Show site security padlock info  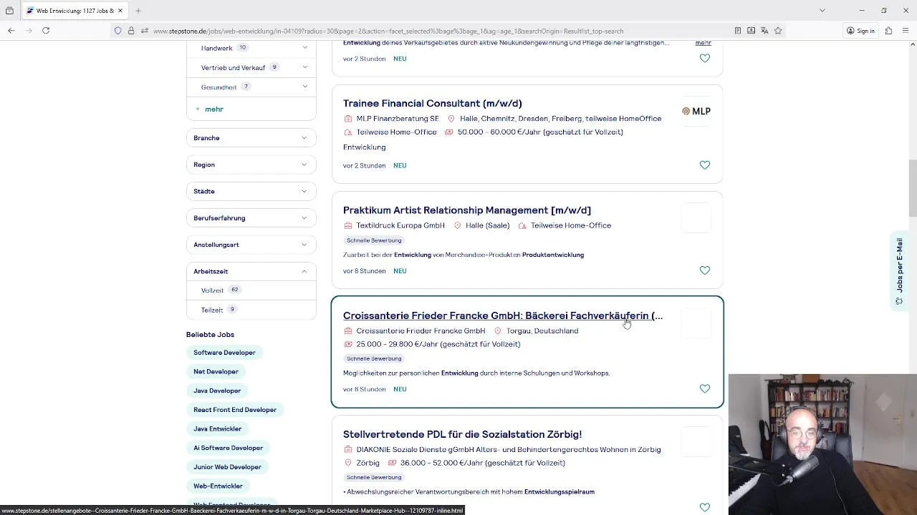click(131, 31)
